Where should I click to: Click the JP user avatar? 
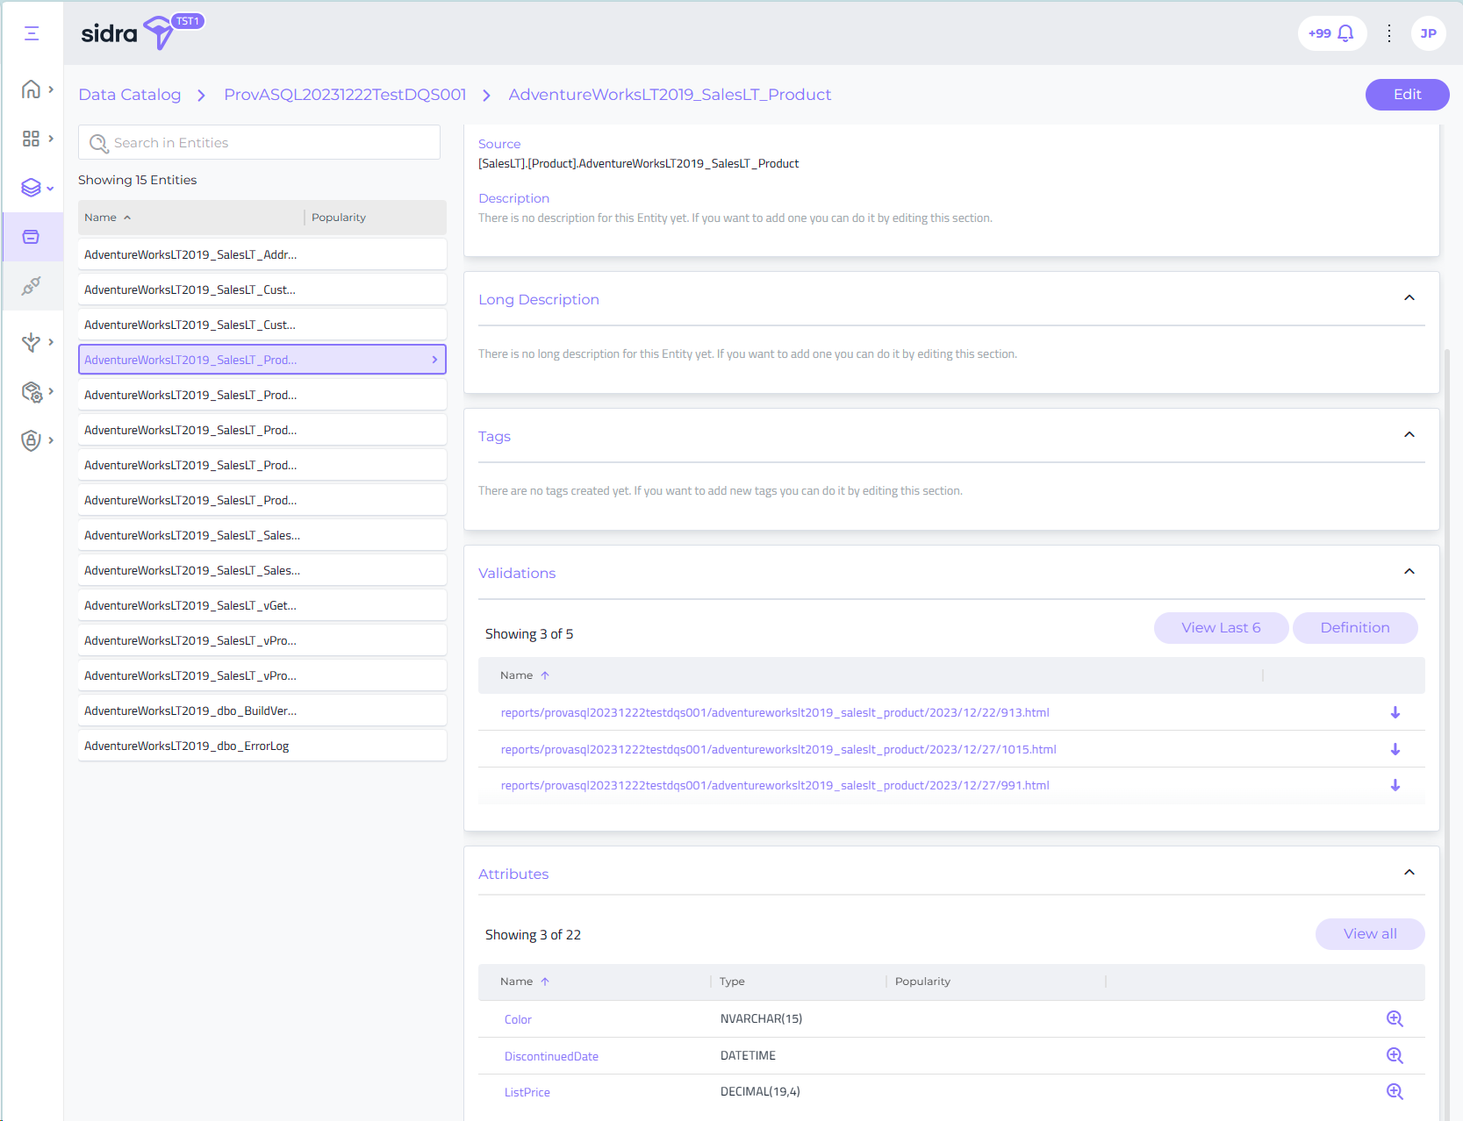point(1428,33)
